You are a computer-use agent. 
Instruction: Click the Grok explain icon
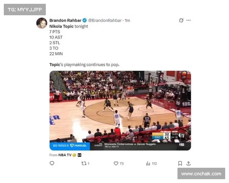181,20
